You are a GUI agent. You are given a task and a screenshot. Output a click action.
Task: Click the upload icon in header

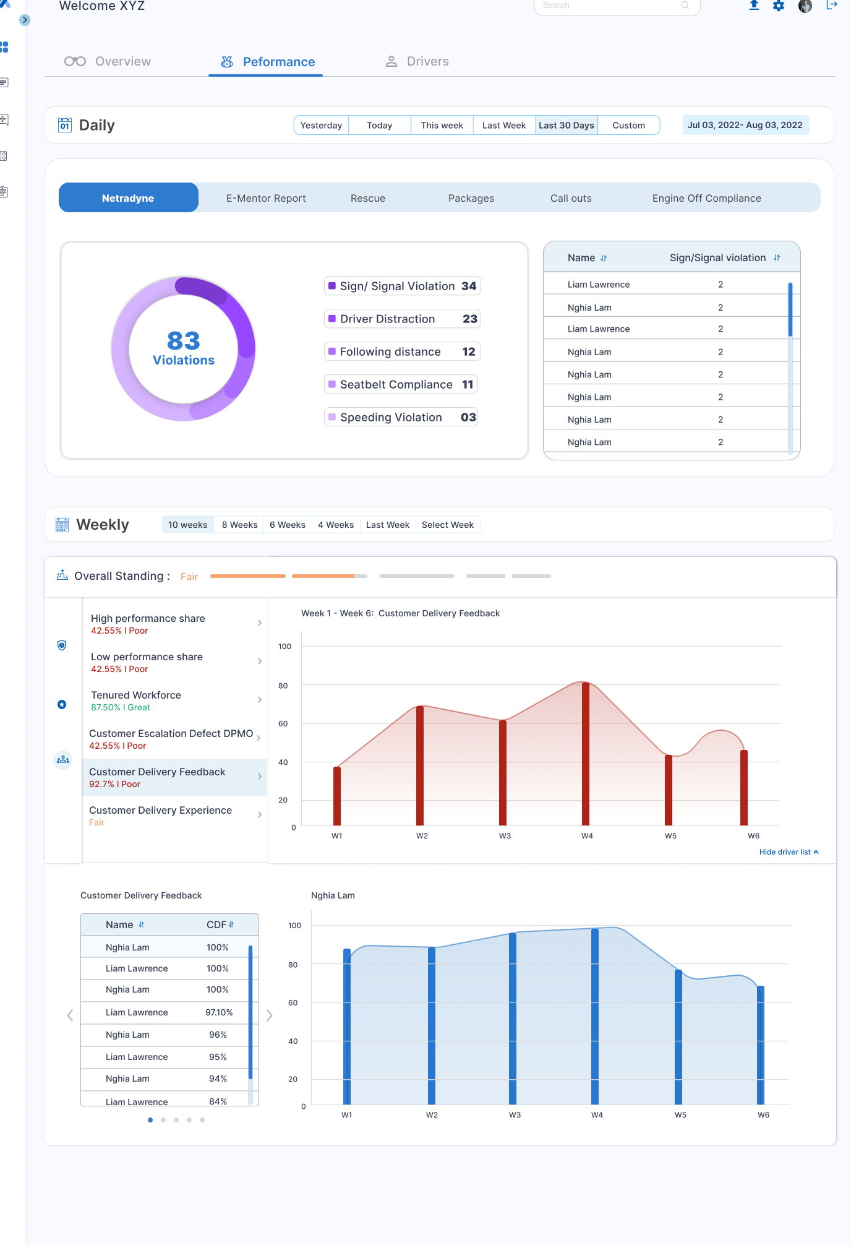pyautogui.click(x=754, y=6)
